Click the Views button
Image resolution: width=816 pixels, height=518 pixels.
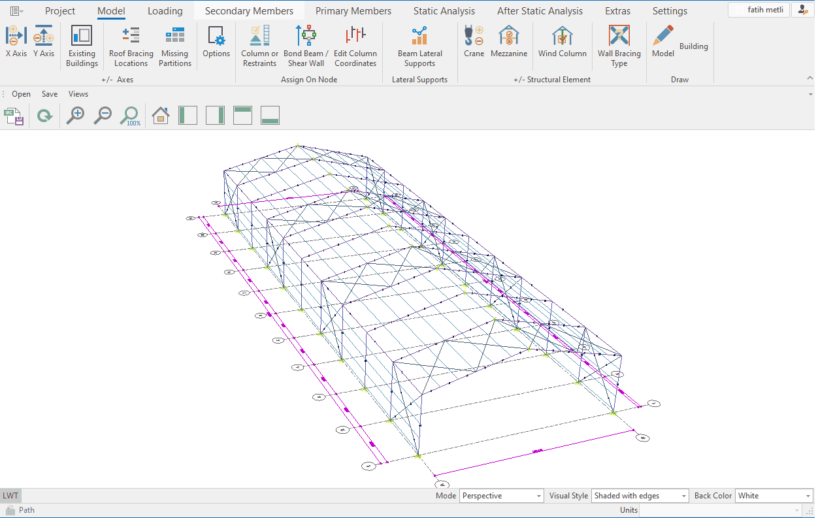(78, 94)
